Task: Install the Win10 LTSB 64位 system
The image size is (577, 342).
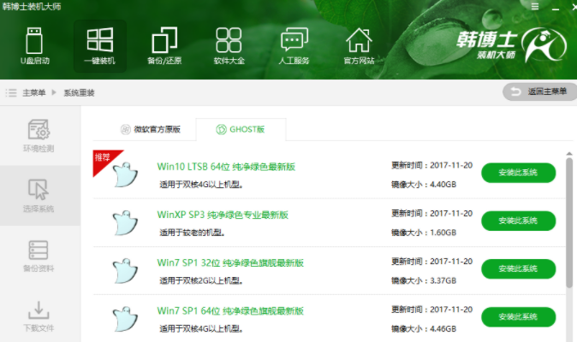Action: tap(518, 173)
